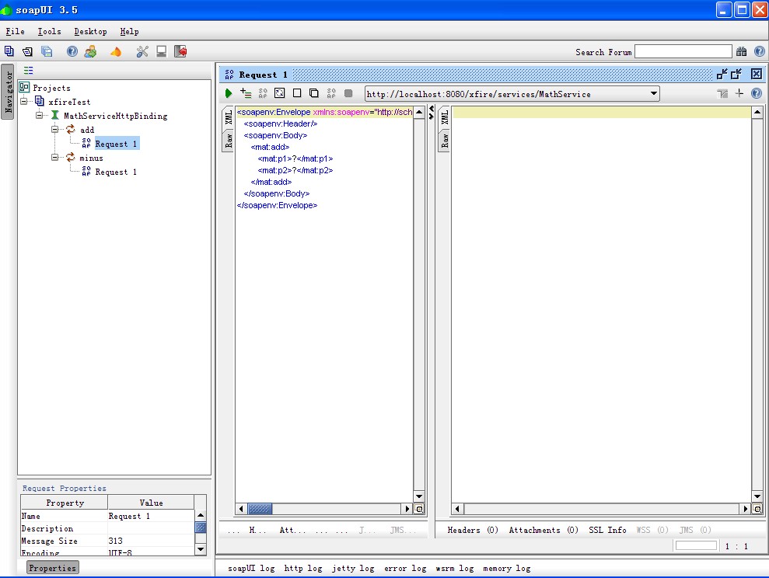
Task: Click the add-assertion icon beside the play button
Action: [x=246, y=94]
